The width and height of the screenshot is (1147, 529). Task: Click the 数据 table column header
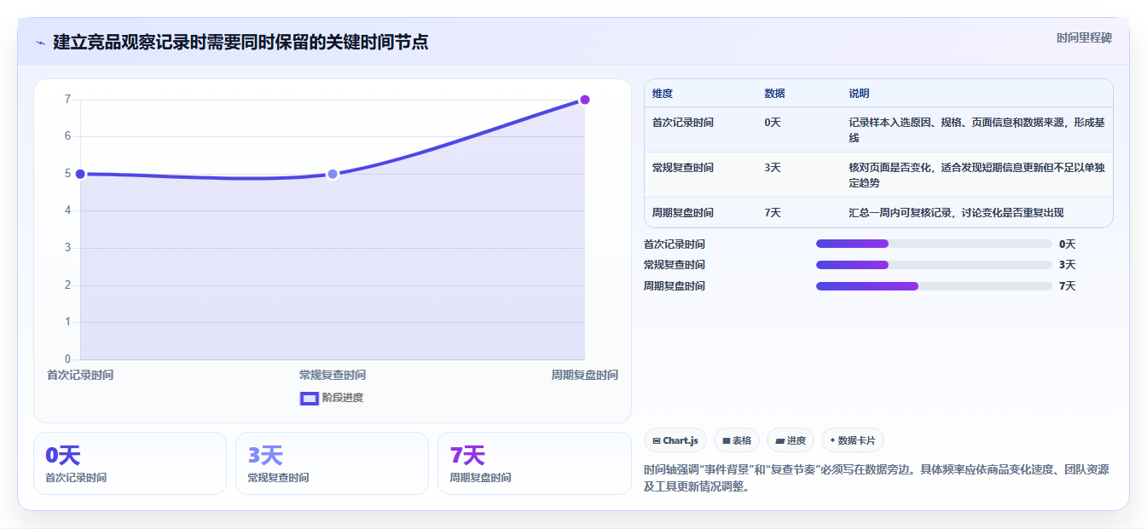tap(775, 94)
